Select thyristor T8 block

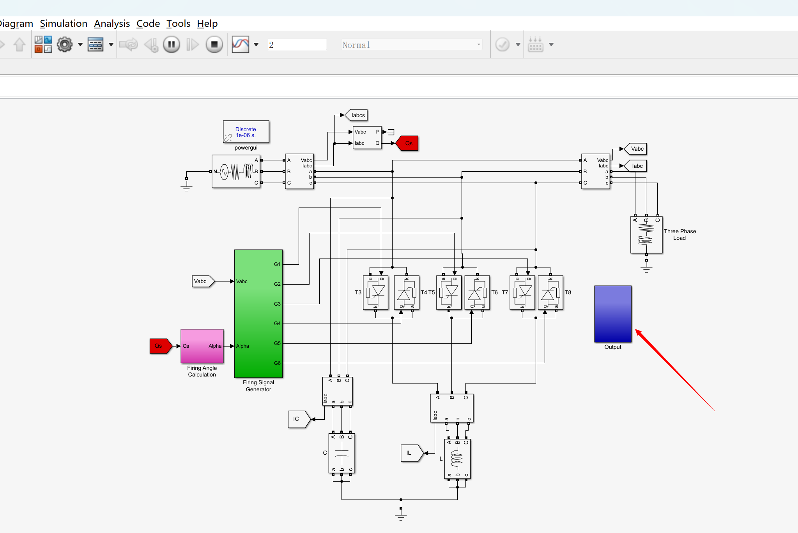point(550,292)
